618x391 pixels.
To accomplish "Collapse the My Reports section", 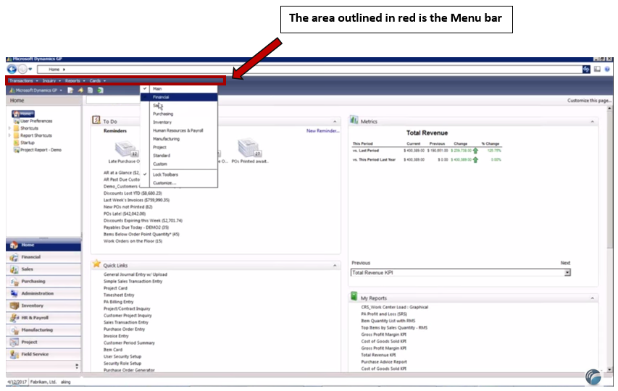I will point(592,298).
